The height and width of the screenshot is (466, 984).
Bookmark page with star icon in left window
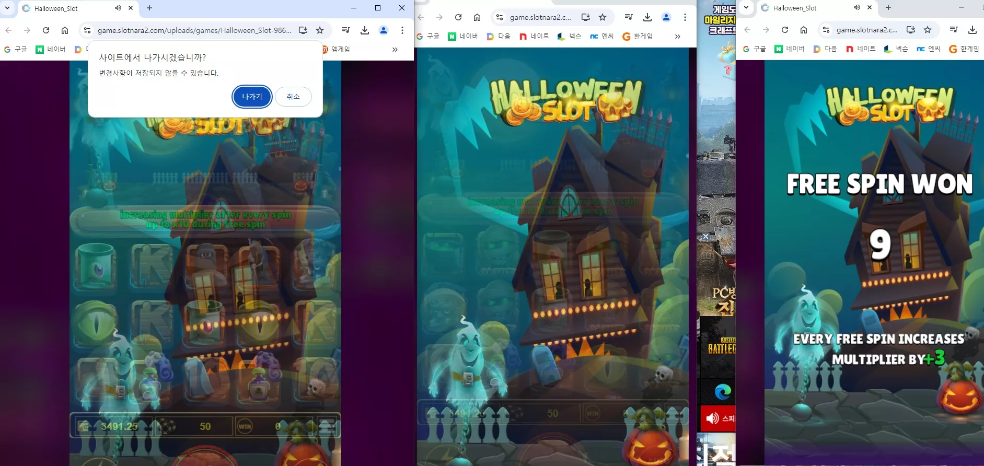[x=320, y=30]
